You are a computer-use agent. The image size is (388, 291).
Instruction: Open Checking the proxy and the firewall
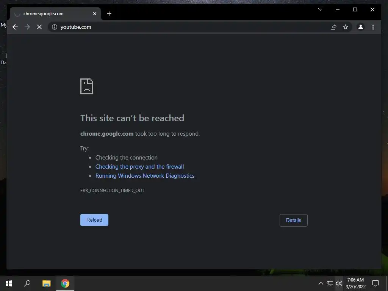pyautogui.click(x=139, y=167)
